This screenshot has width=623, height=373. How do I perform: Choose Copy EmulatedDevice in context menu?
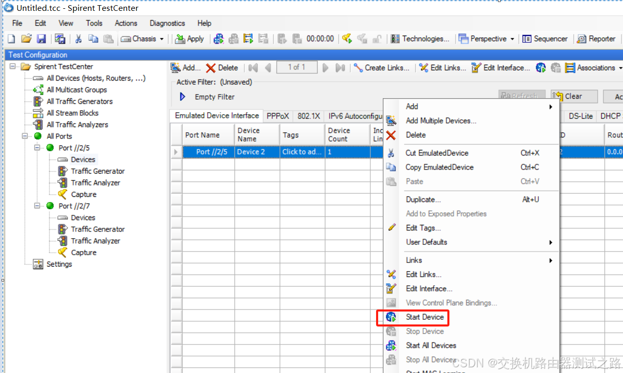point(440,167)
